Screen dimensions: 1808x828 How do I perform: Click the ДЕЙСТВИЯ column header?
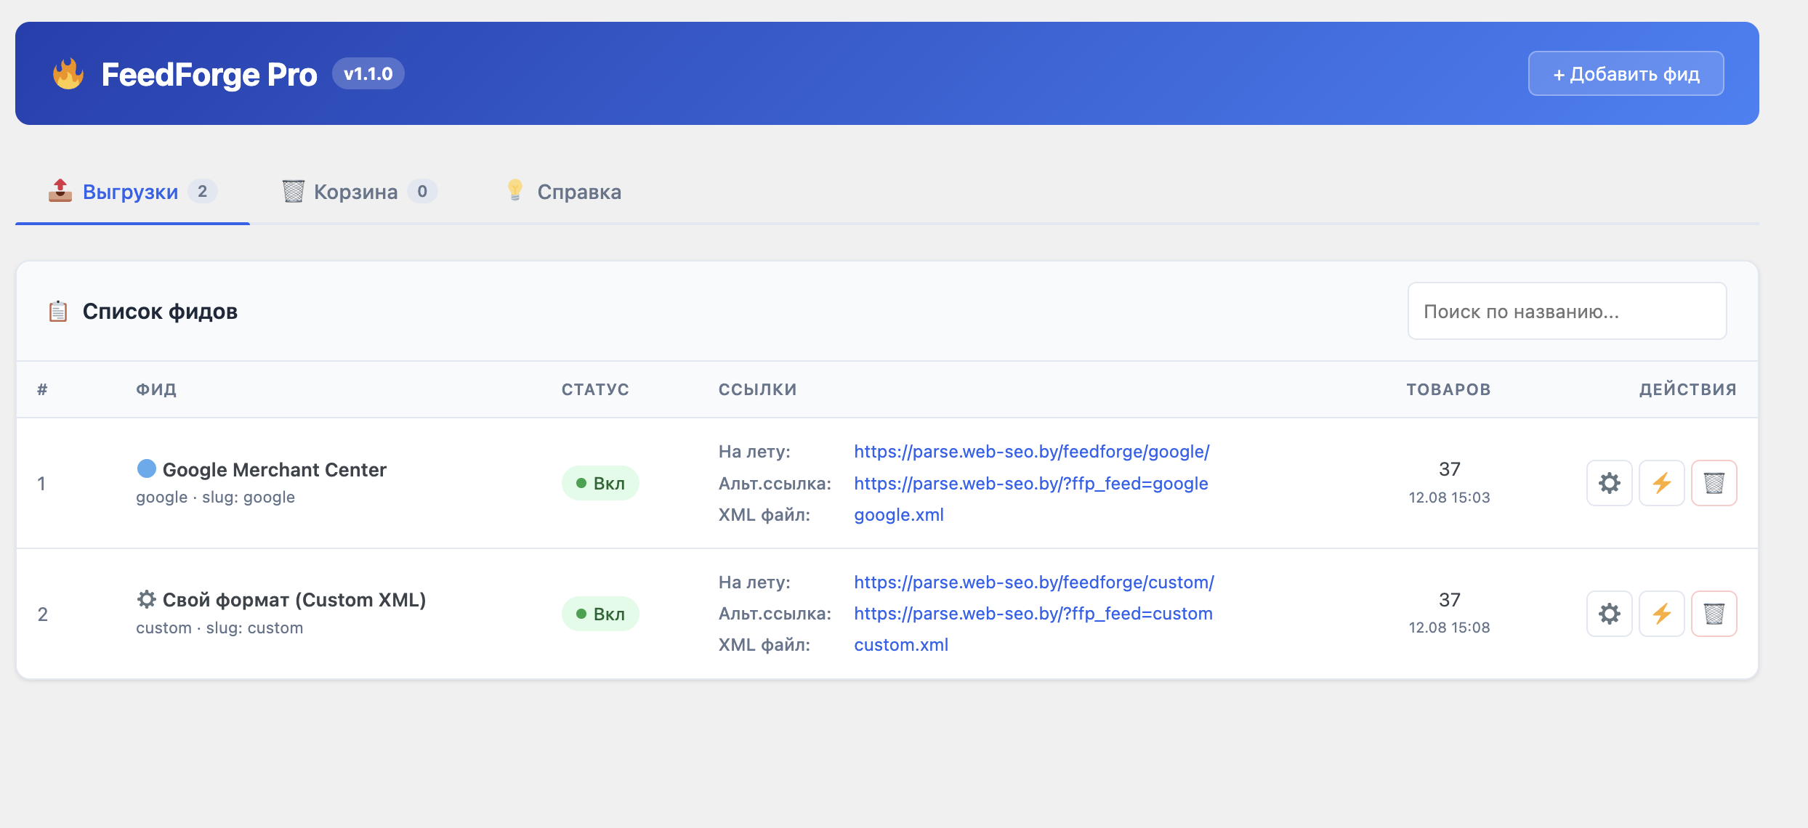[1688, 389]
